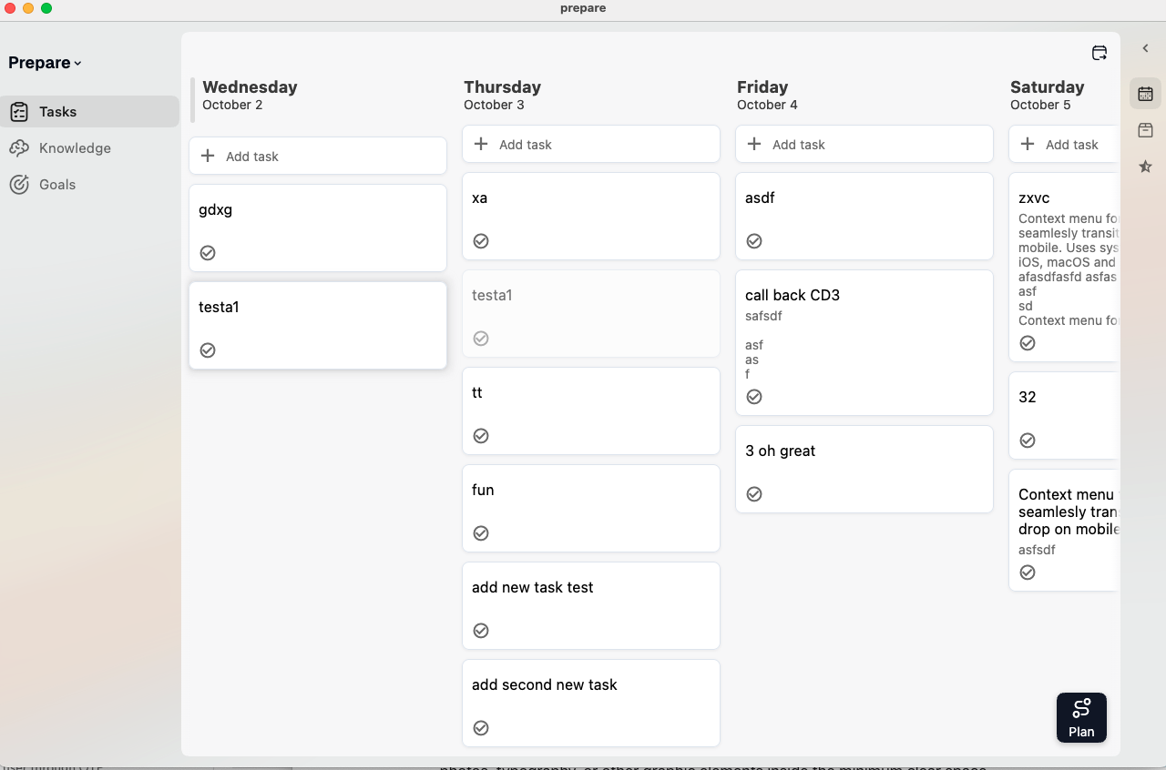Go to the Goals section
The width and height of the screenshot is (1166, 770).
point(57,185)
